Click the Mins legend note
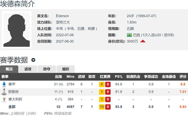The image size is (188, 116). (x=18, y=113)
